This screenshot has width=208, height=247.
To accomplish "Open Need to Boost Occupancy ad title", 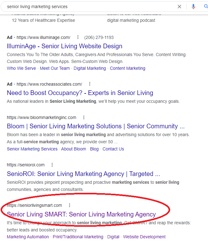I will (x=80, y=93).
